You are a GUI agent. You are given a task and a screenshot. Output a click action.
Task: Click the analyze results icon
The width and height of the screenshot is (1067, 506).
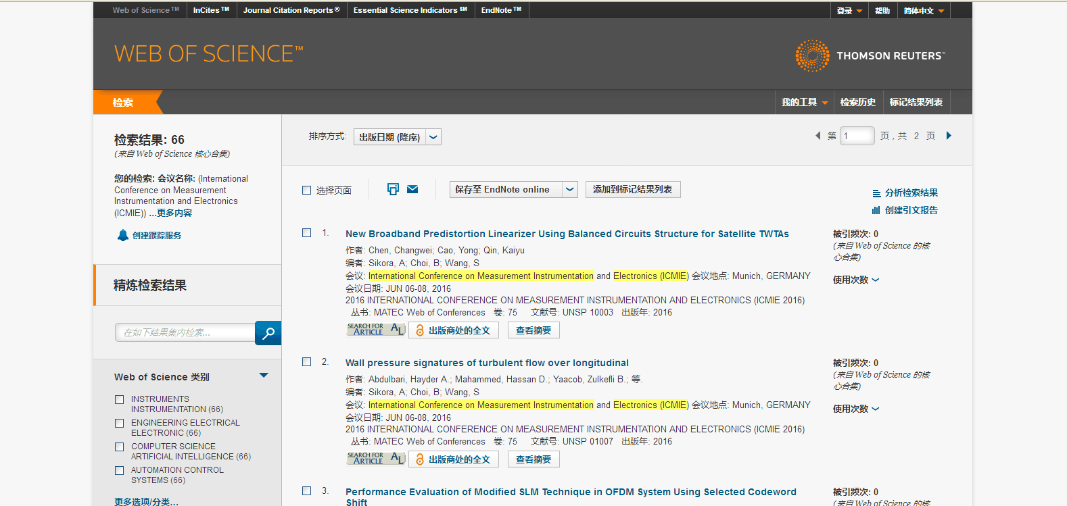tap(876, 193)
